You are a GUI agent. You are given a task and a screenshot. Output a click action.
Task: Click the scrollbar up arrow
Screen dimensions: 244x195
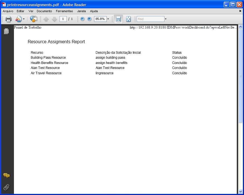[x=240, y=27]
